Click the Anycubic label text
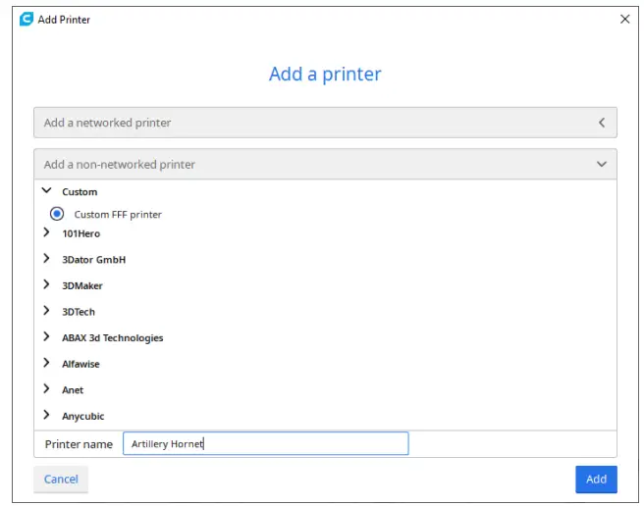This screenshot has height=506, width=644. point(83,416)
